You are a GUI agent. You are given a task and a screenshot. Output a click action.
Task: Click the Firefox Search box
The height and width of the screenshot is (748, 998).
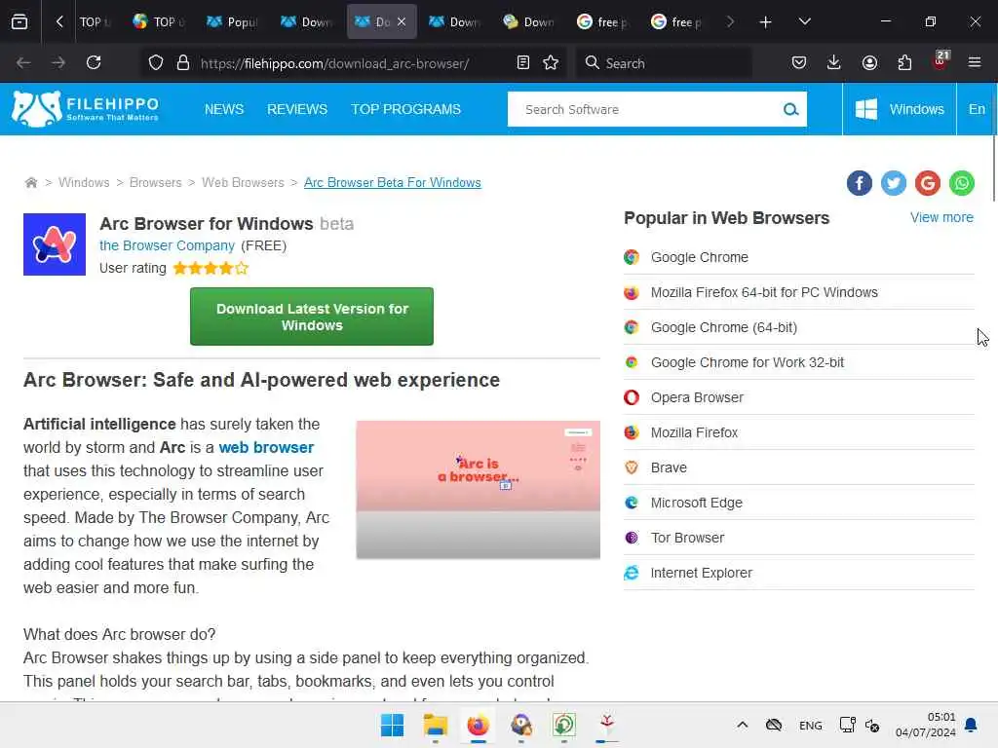coord(663,63)
